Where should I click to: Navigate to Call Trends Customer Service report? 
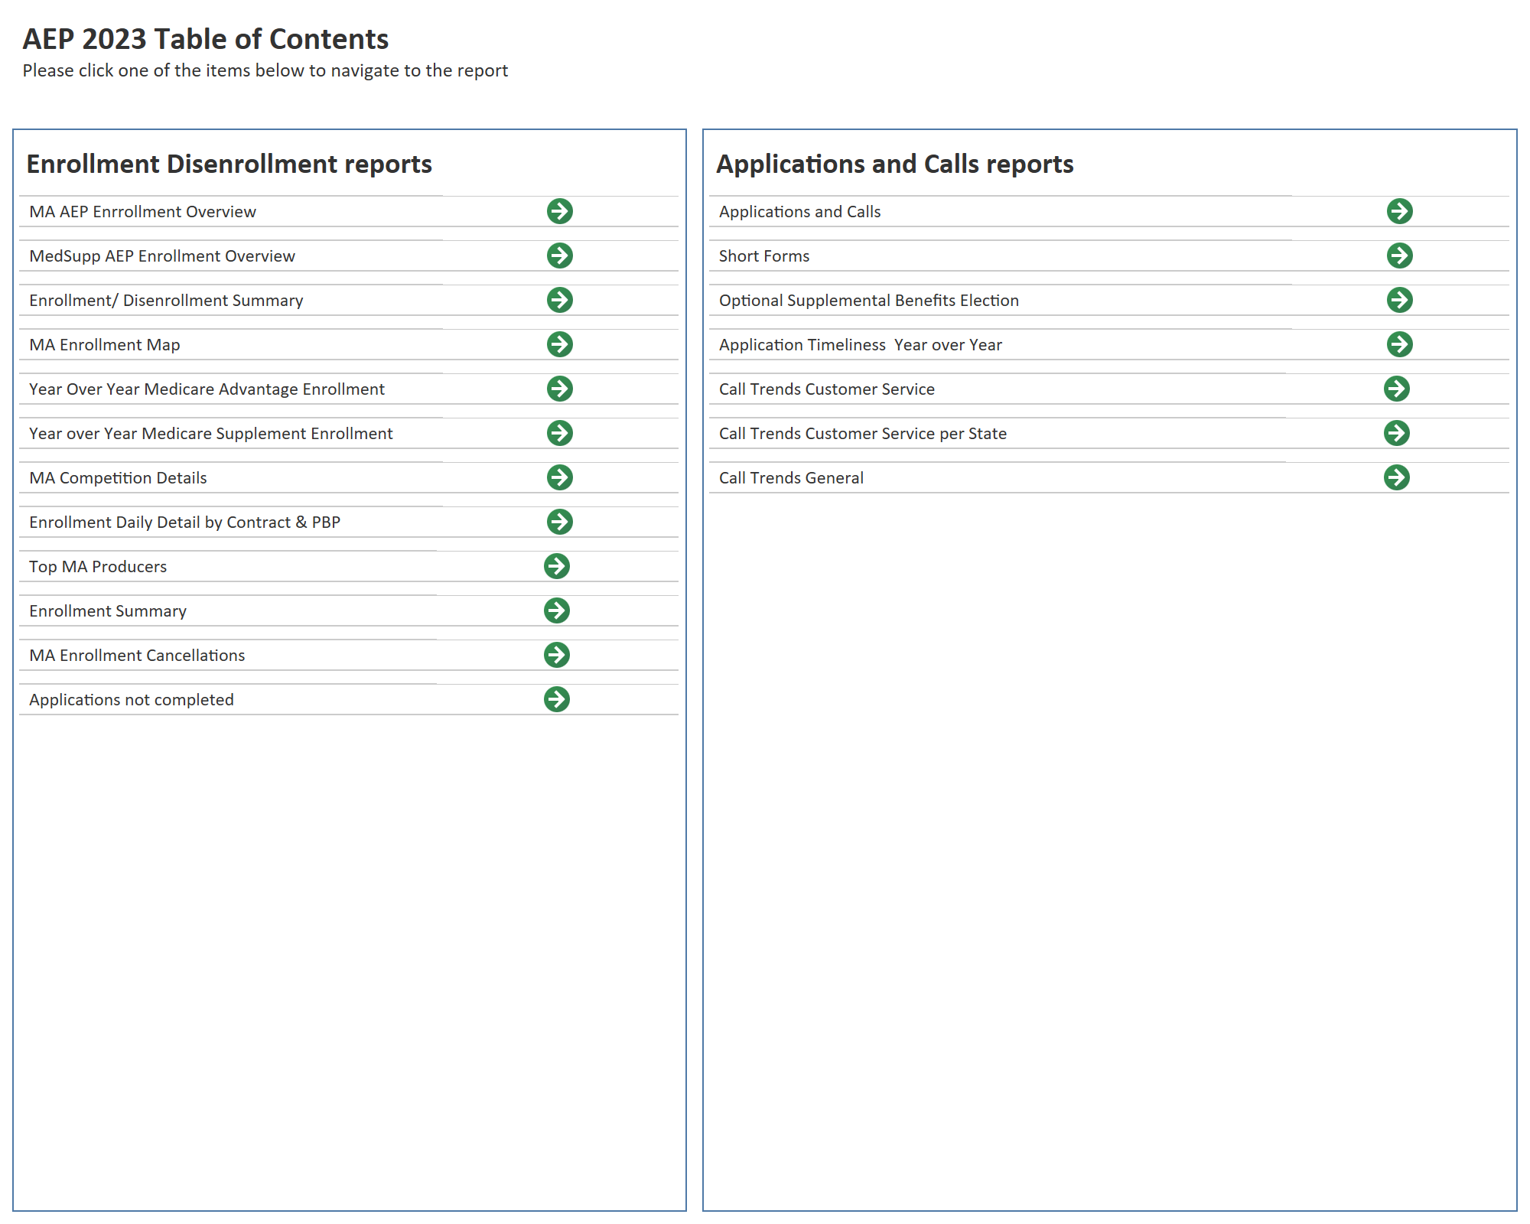pyautogui.click(x=826, y=389)
